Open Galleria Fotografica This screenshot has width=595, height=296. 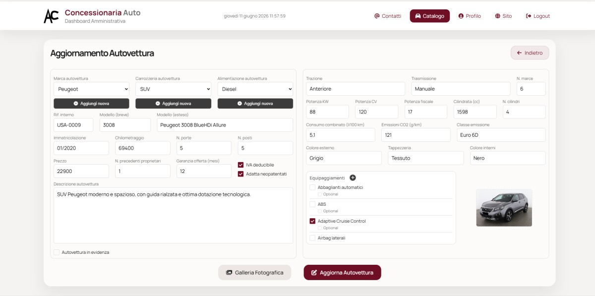click(254, 272)
